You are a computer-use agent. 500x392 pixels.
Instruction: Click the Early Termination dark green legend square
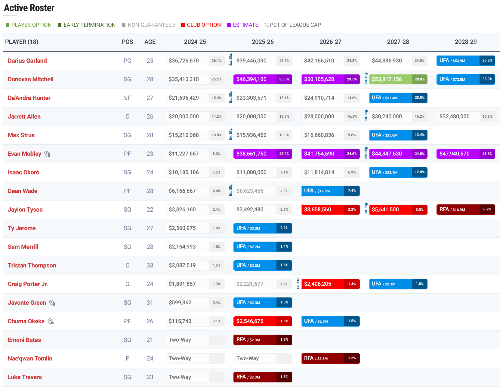click(60, 25)
